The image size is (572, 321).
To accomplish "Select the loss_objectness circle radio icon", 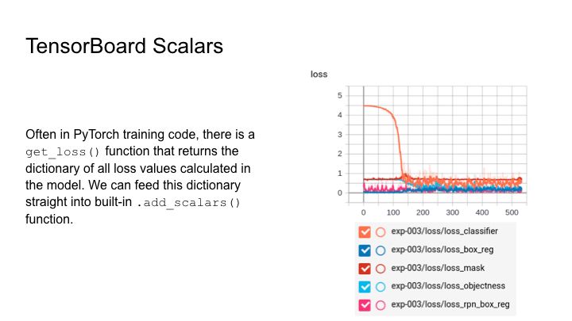I will click(381, 287).
